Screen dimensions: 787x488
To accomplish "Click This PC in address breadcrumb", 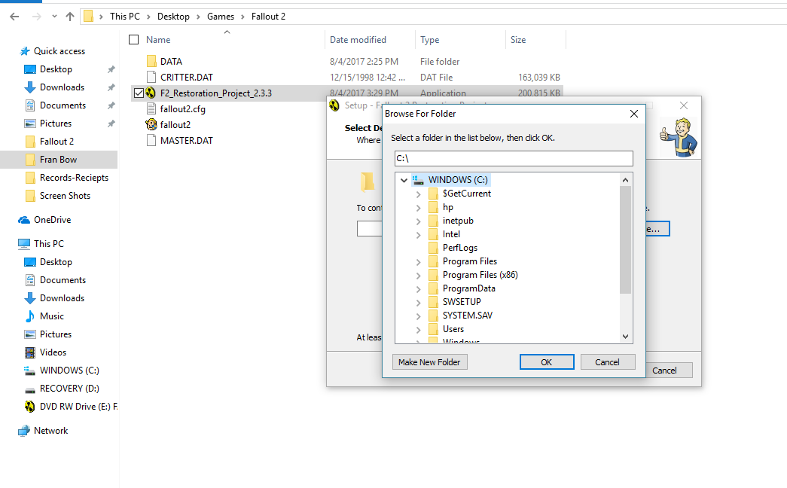I will click(125, 17).
